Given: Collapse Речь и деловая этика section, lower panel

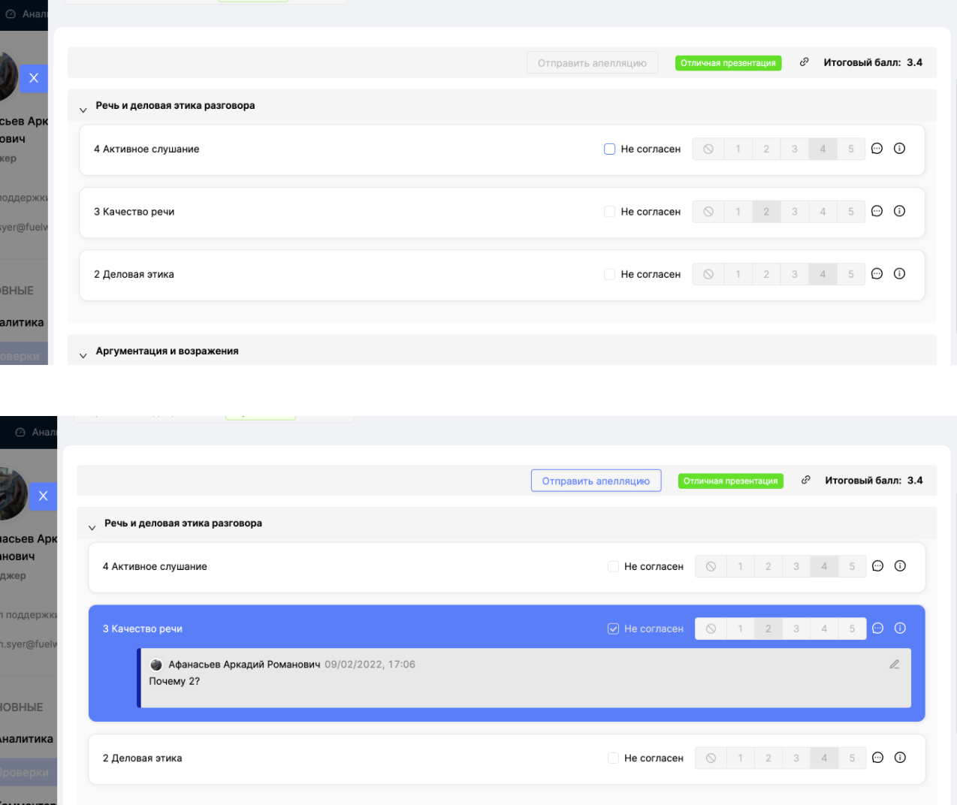Looking at the screenshot, I should click(x=92, y=527).
